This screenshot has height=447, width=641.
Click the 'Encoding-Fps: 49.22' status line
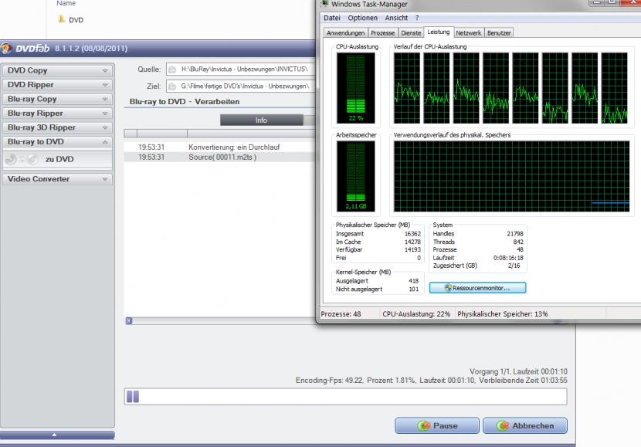[431, 381]
